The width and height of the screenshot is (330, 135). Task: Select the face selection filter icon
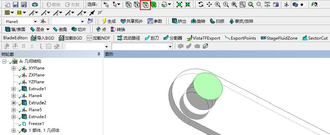(x=145, y=4)
